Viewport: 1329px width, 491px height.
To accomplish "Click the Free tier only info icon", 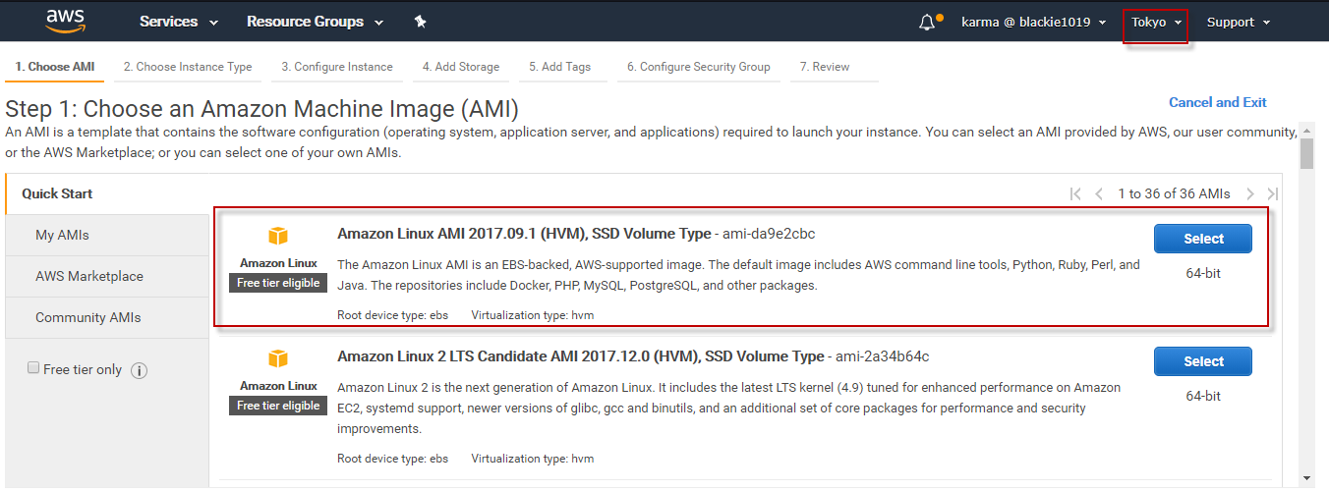I will click(139, 370).
